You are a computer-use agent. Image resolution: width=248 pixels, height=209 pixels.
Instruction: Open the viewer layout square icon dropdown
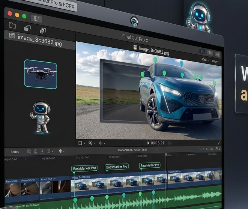click(82, 143)
